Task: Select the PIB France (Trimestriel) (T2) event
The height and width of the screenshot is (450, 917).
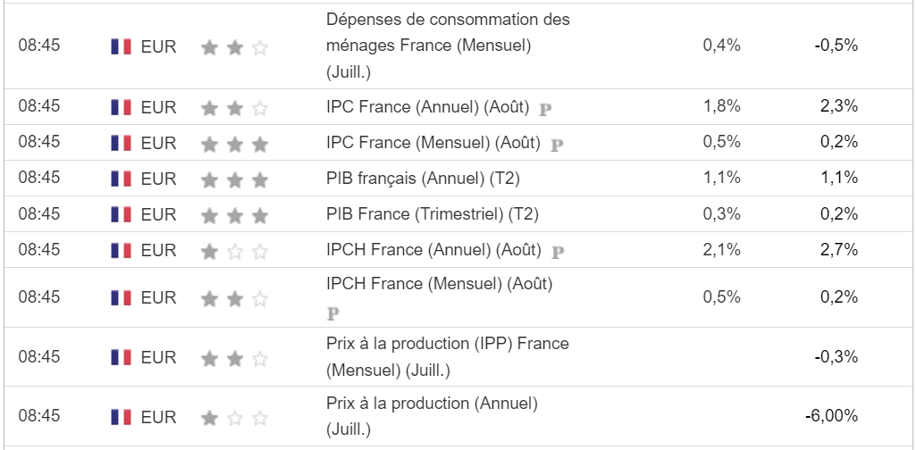Action: (433, 215)
